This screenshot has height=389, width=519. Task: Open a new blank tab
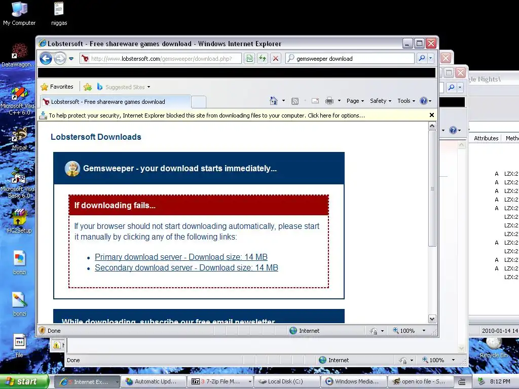[199, 102]
